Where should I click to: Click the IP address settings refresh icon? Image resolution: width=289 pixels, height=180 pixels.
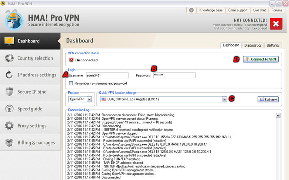coord(9,75)
